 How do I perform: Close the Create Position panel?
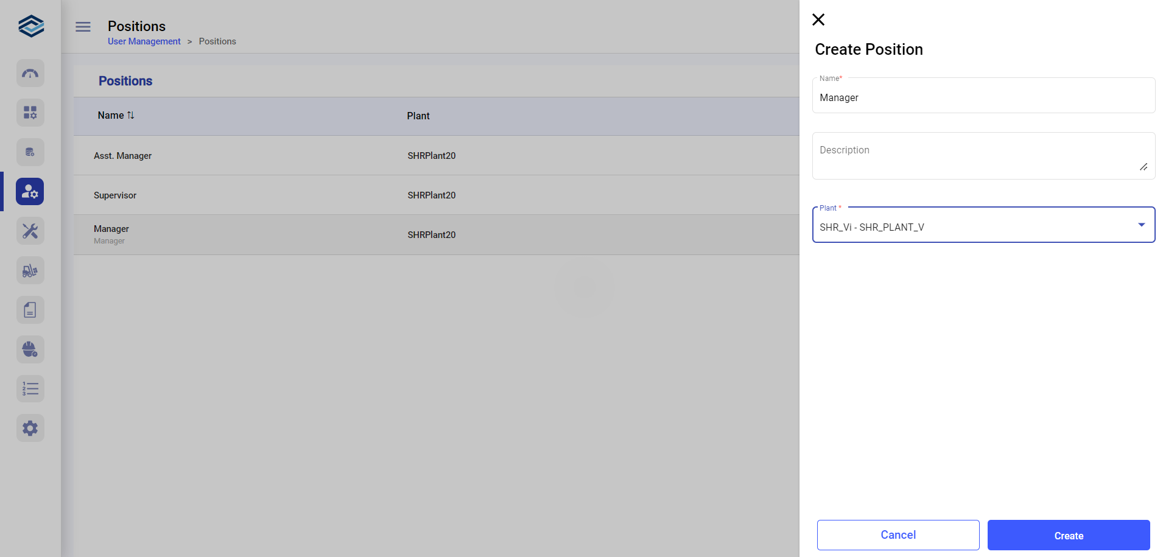818,19
